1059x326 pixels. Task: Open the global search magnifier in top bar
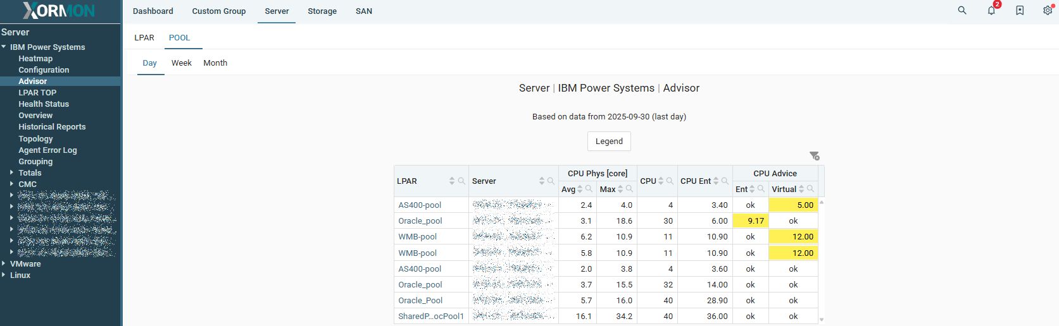click(962, 11)
